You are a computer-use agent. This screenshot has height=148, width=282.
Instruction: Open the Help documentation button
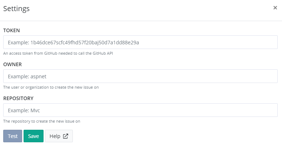coord(59,136)
